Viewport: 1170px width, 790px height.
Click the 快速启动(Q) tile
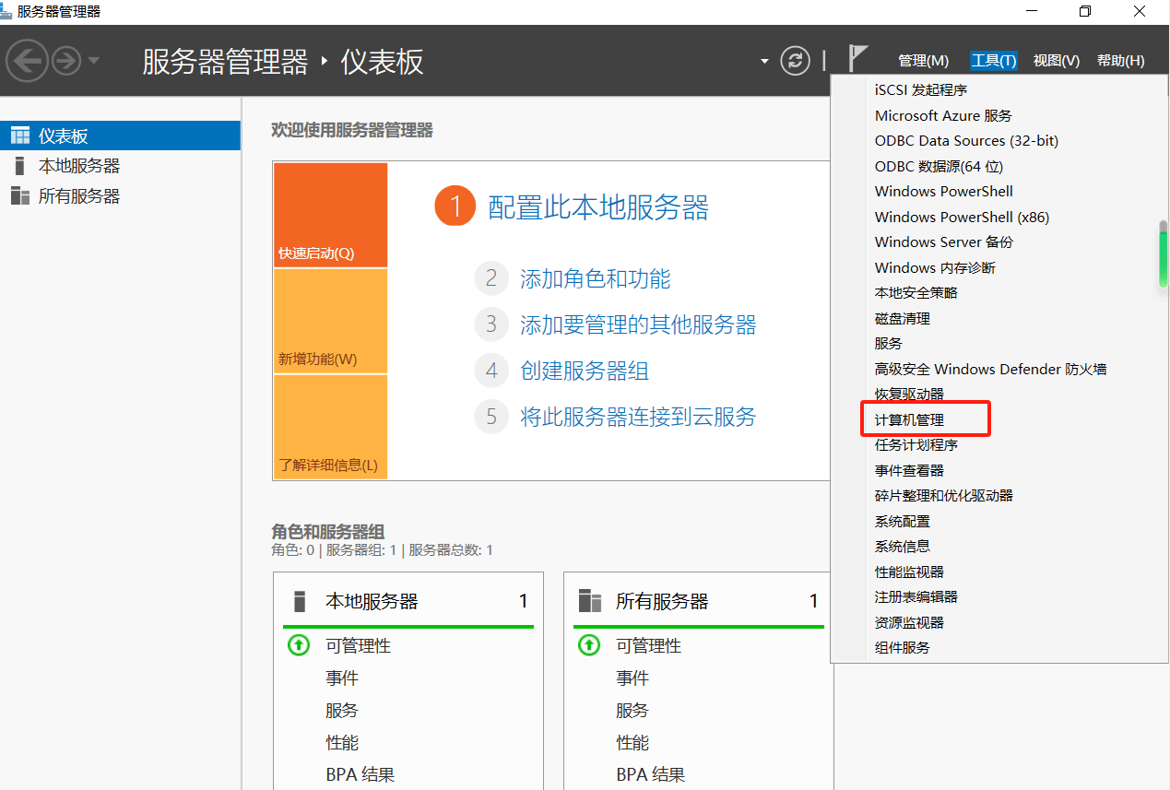[x=330, y=215]
